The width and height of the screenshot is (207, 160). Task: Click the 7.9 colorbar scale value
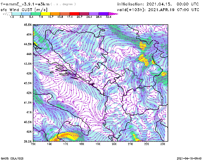tap(41, 17)
